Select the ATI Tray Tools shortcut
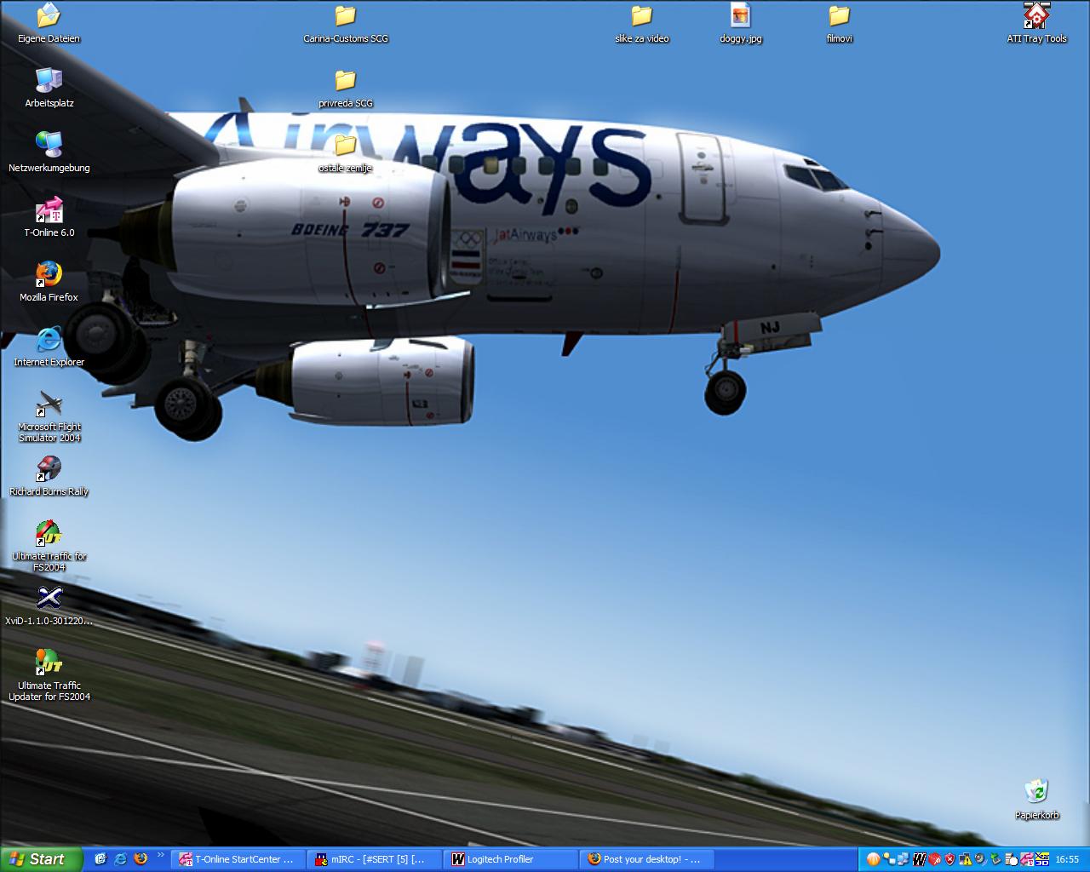1090x872 pixels. 1037,23
